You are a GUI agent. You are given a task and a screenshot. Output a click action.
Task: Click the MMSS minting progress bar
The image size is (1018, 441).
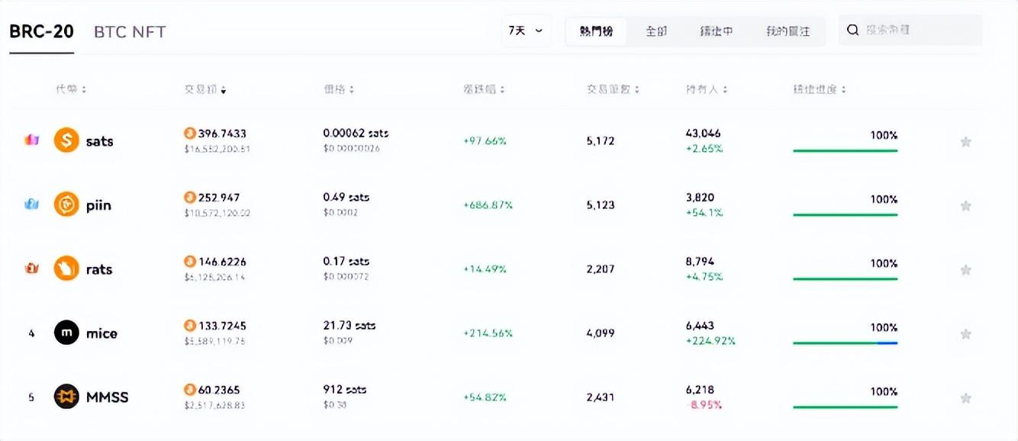[846, 407]
